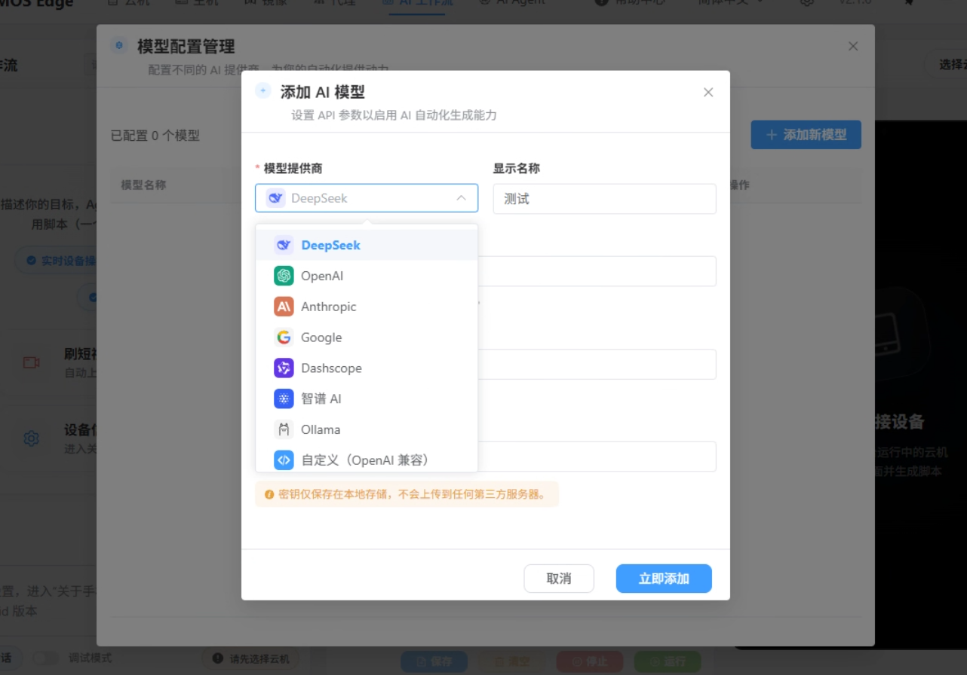
Task: Select the 自定义（OpenAI 兼容）option
Action: [367, 460]
